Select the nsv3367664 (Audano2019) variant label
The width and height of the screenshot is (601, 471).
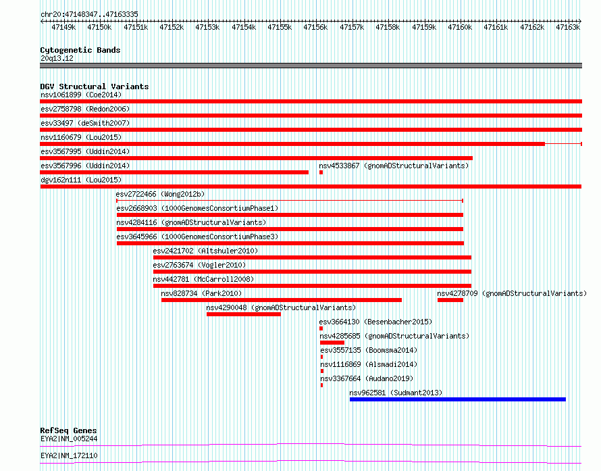pos(367,378)
